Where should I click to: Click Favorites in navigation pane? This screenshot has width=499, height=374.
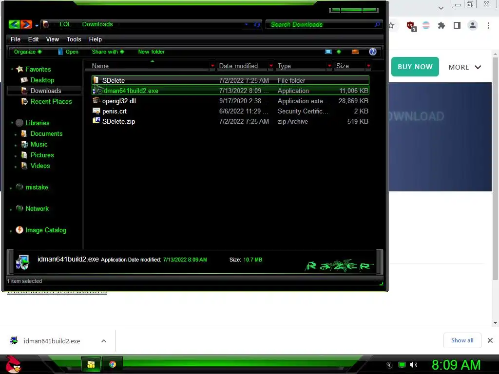tap(38, 69)
